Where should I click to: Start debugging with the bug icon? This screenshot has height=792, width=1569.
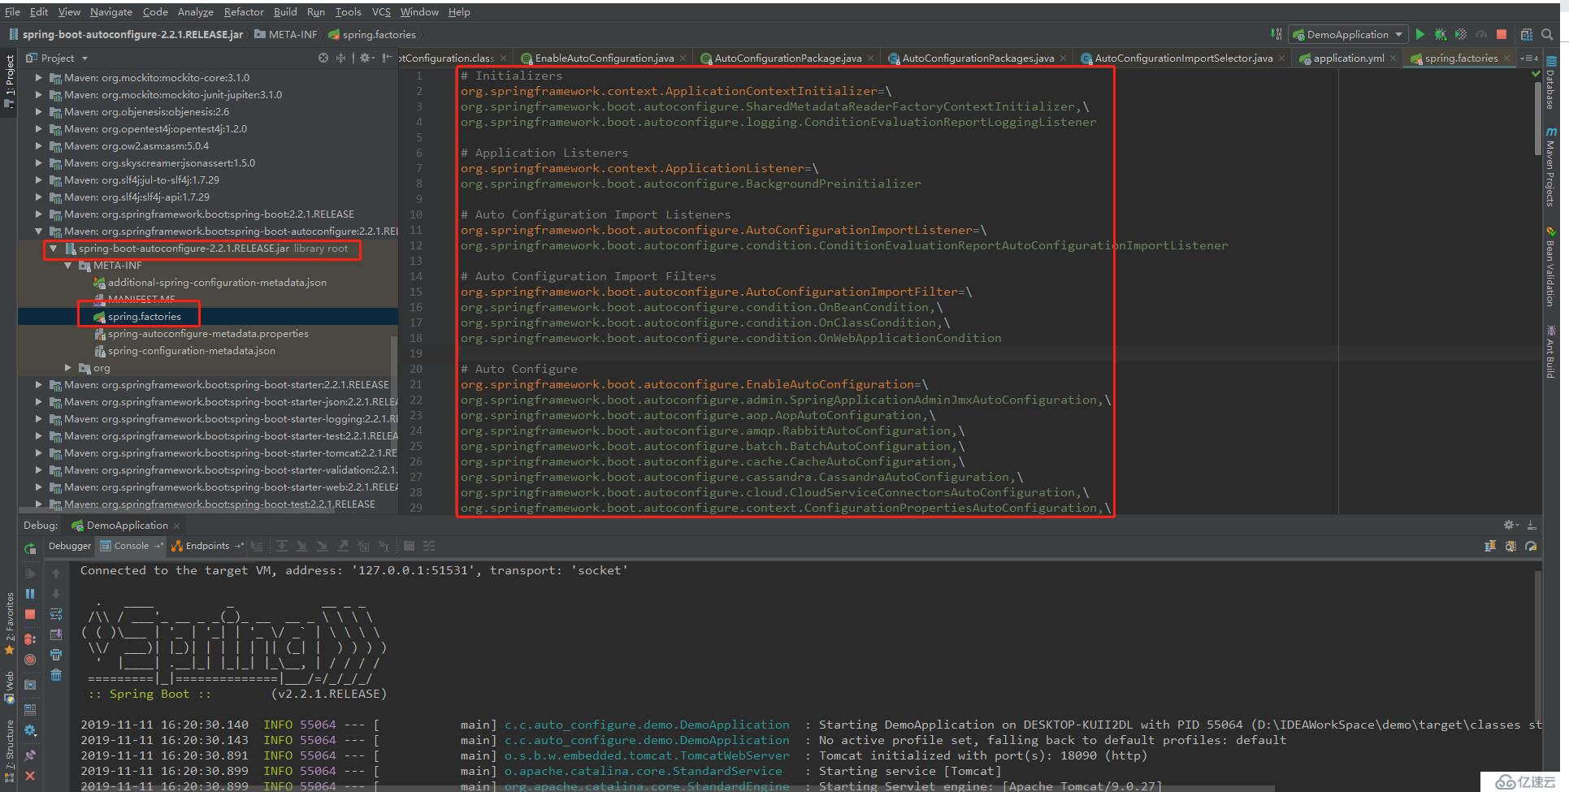1440,34
